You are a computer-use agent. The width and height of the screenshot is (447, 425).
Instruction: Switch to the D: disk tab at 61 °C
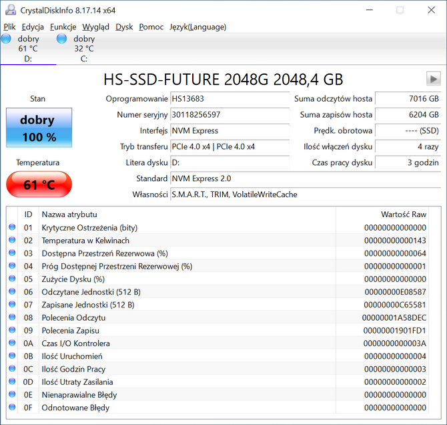click(x=28, y=49)
